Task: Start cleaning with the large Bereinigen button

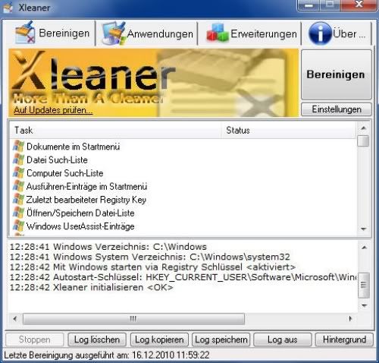Action: [336, 74]
